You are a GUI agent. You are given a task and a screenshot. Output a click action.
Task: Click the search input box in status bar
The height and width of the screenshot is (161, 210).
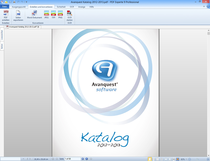pos(11,159)
